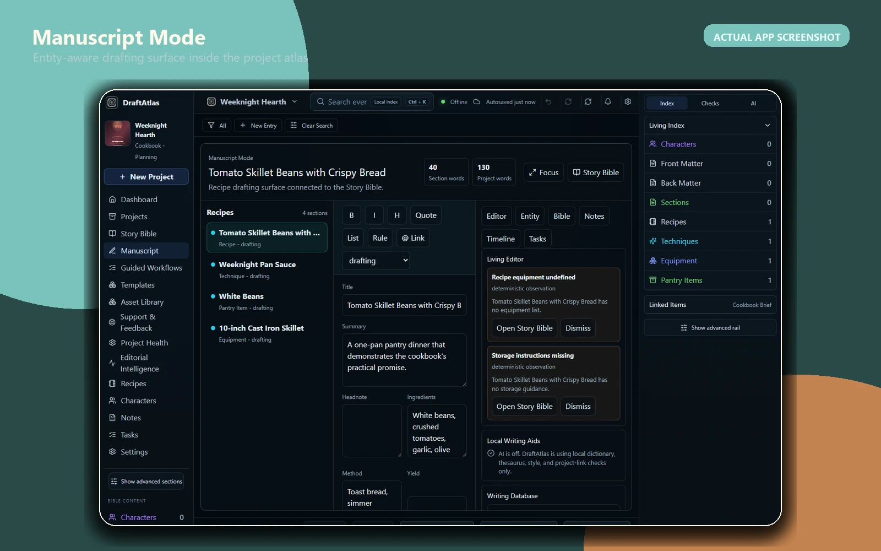Enter Focus mode

click(544, 172)
